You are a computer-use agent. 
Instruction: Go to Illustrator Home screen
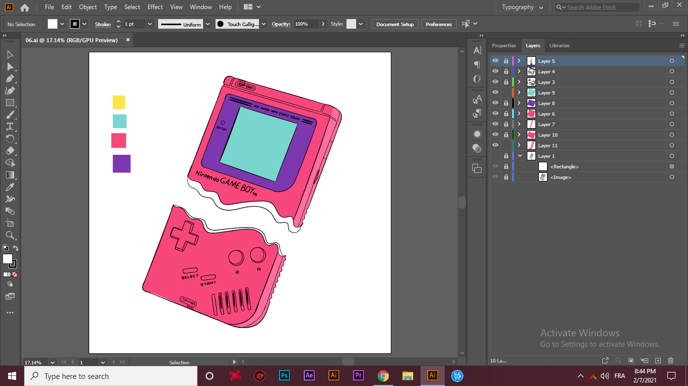24,7
